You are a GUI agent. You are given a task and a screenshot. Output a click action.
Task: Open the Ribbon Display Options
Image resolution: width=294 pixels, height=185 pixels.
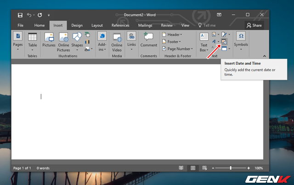click(219, 15)
